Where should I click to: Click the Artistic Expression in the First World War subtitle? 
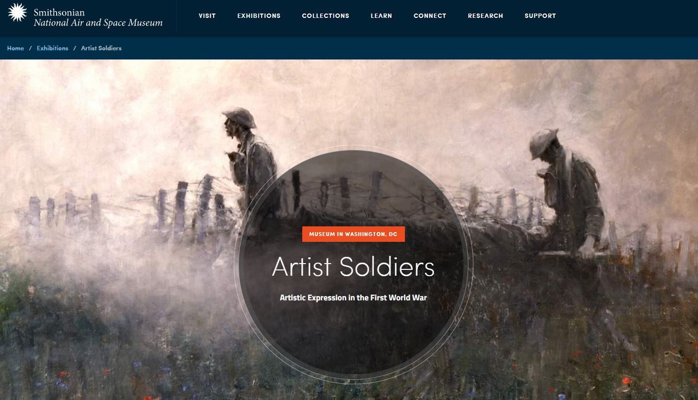click(353, 298)
